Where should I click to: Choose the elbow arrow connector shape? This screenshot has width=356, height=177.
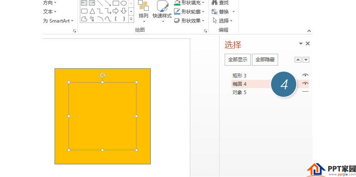tap(108, 11)
